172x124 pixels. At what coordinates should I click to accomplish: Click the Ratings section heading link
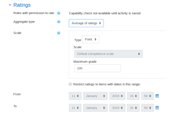click(22, 5)
